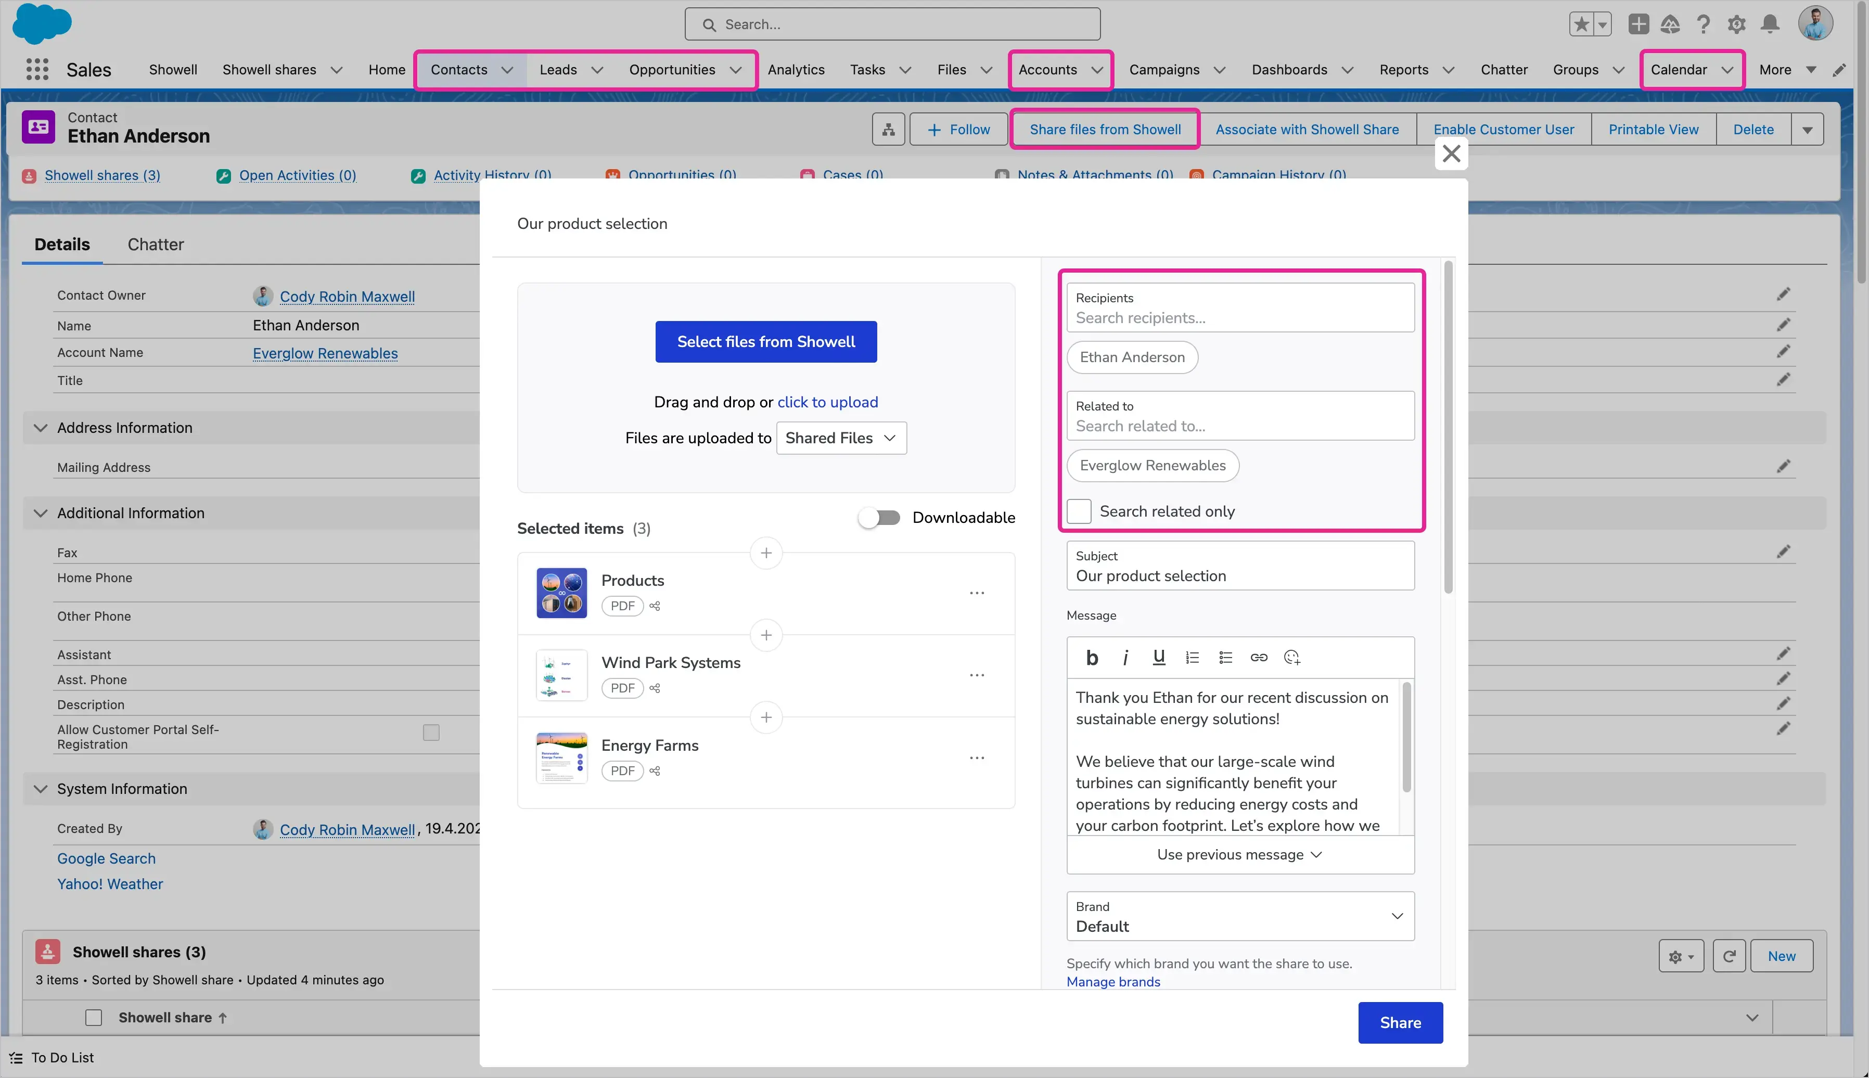Click the Products PDF thumbnail

(561, 593)
